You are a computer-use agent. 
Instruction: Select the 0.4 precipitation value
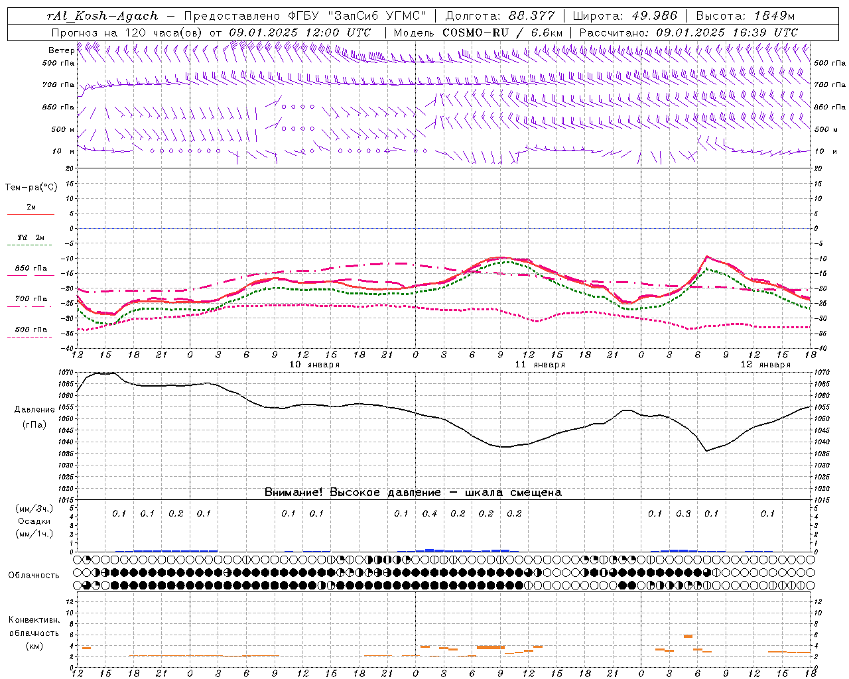click(430, 514)
